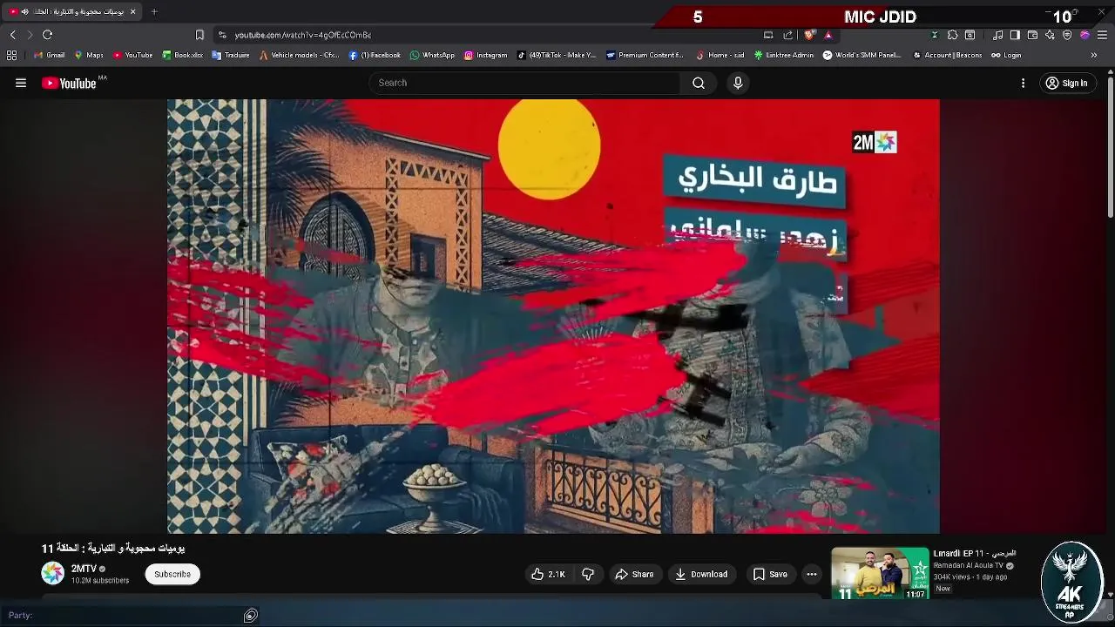The width and height of the screenshot is (1115, 627).
Task: Open the Premium Content bookmark
Action: click(645, 55)
